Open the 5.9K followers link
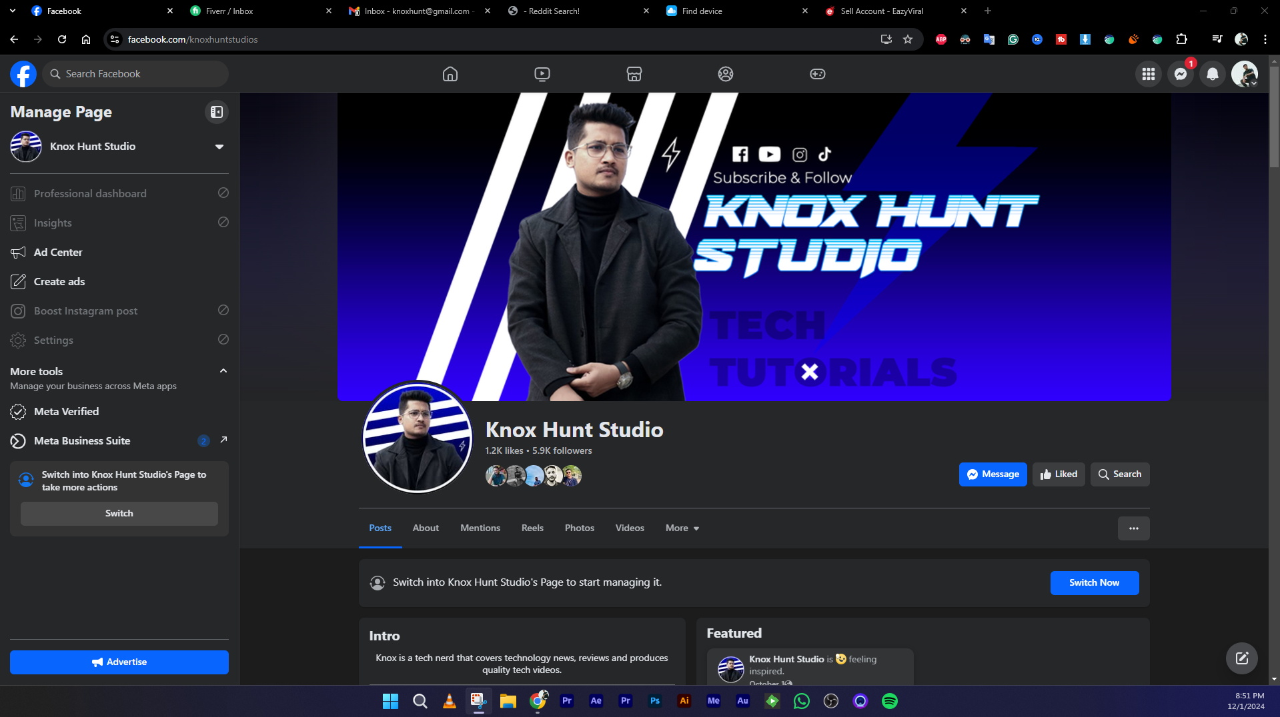The image size is (1280, 717). point(562,451)
